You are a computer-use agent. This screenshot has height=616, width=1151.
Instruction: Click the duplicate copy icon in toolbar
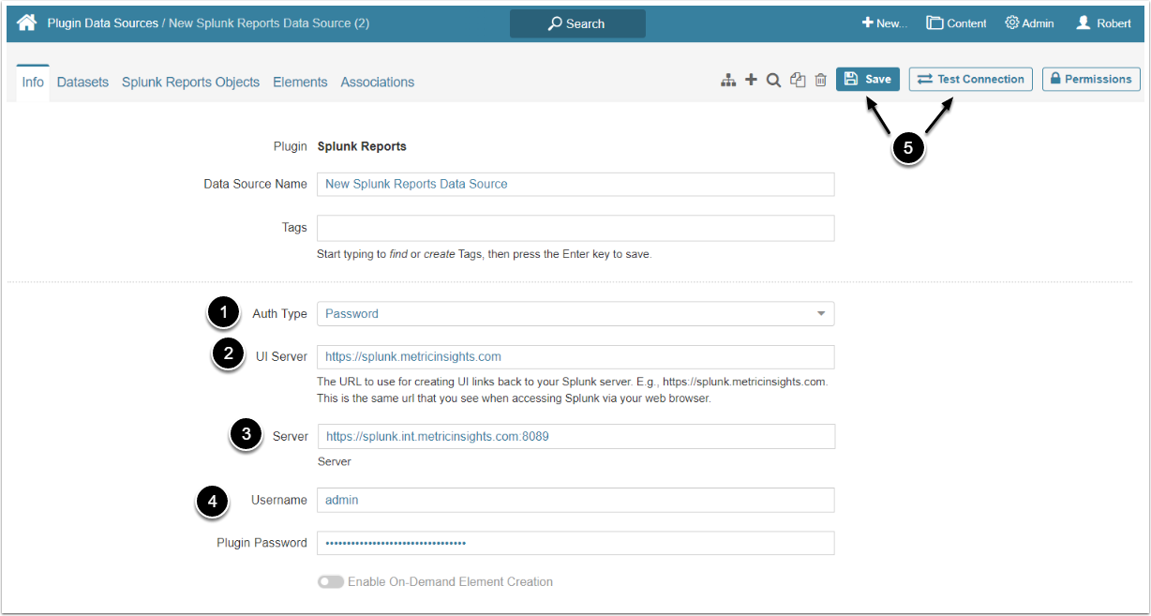coord(798,81)
